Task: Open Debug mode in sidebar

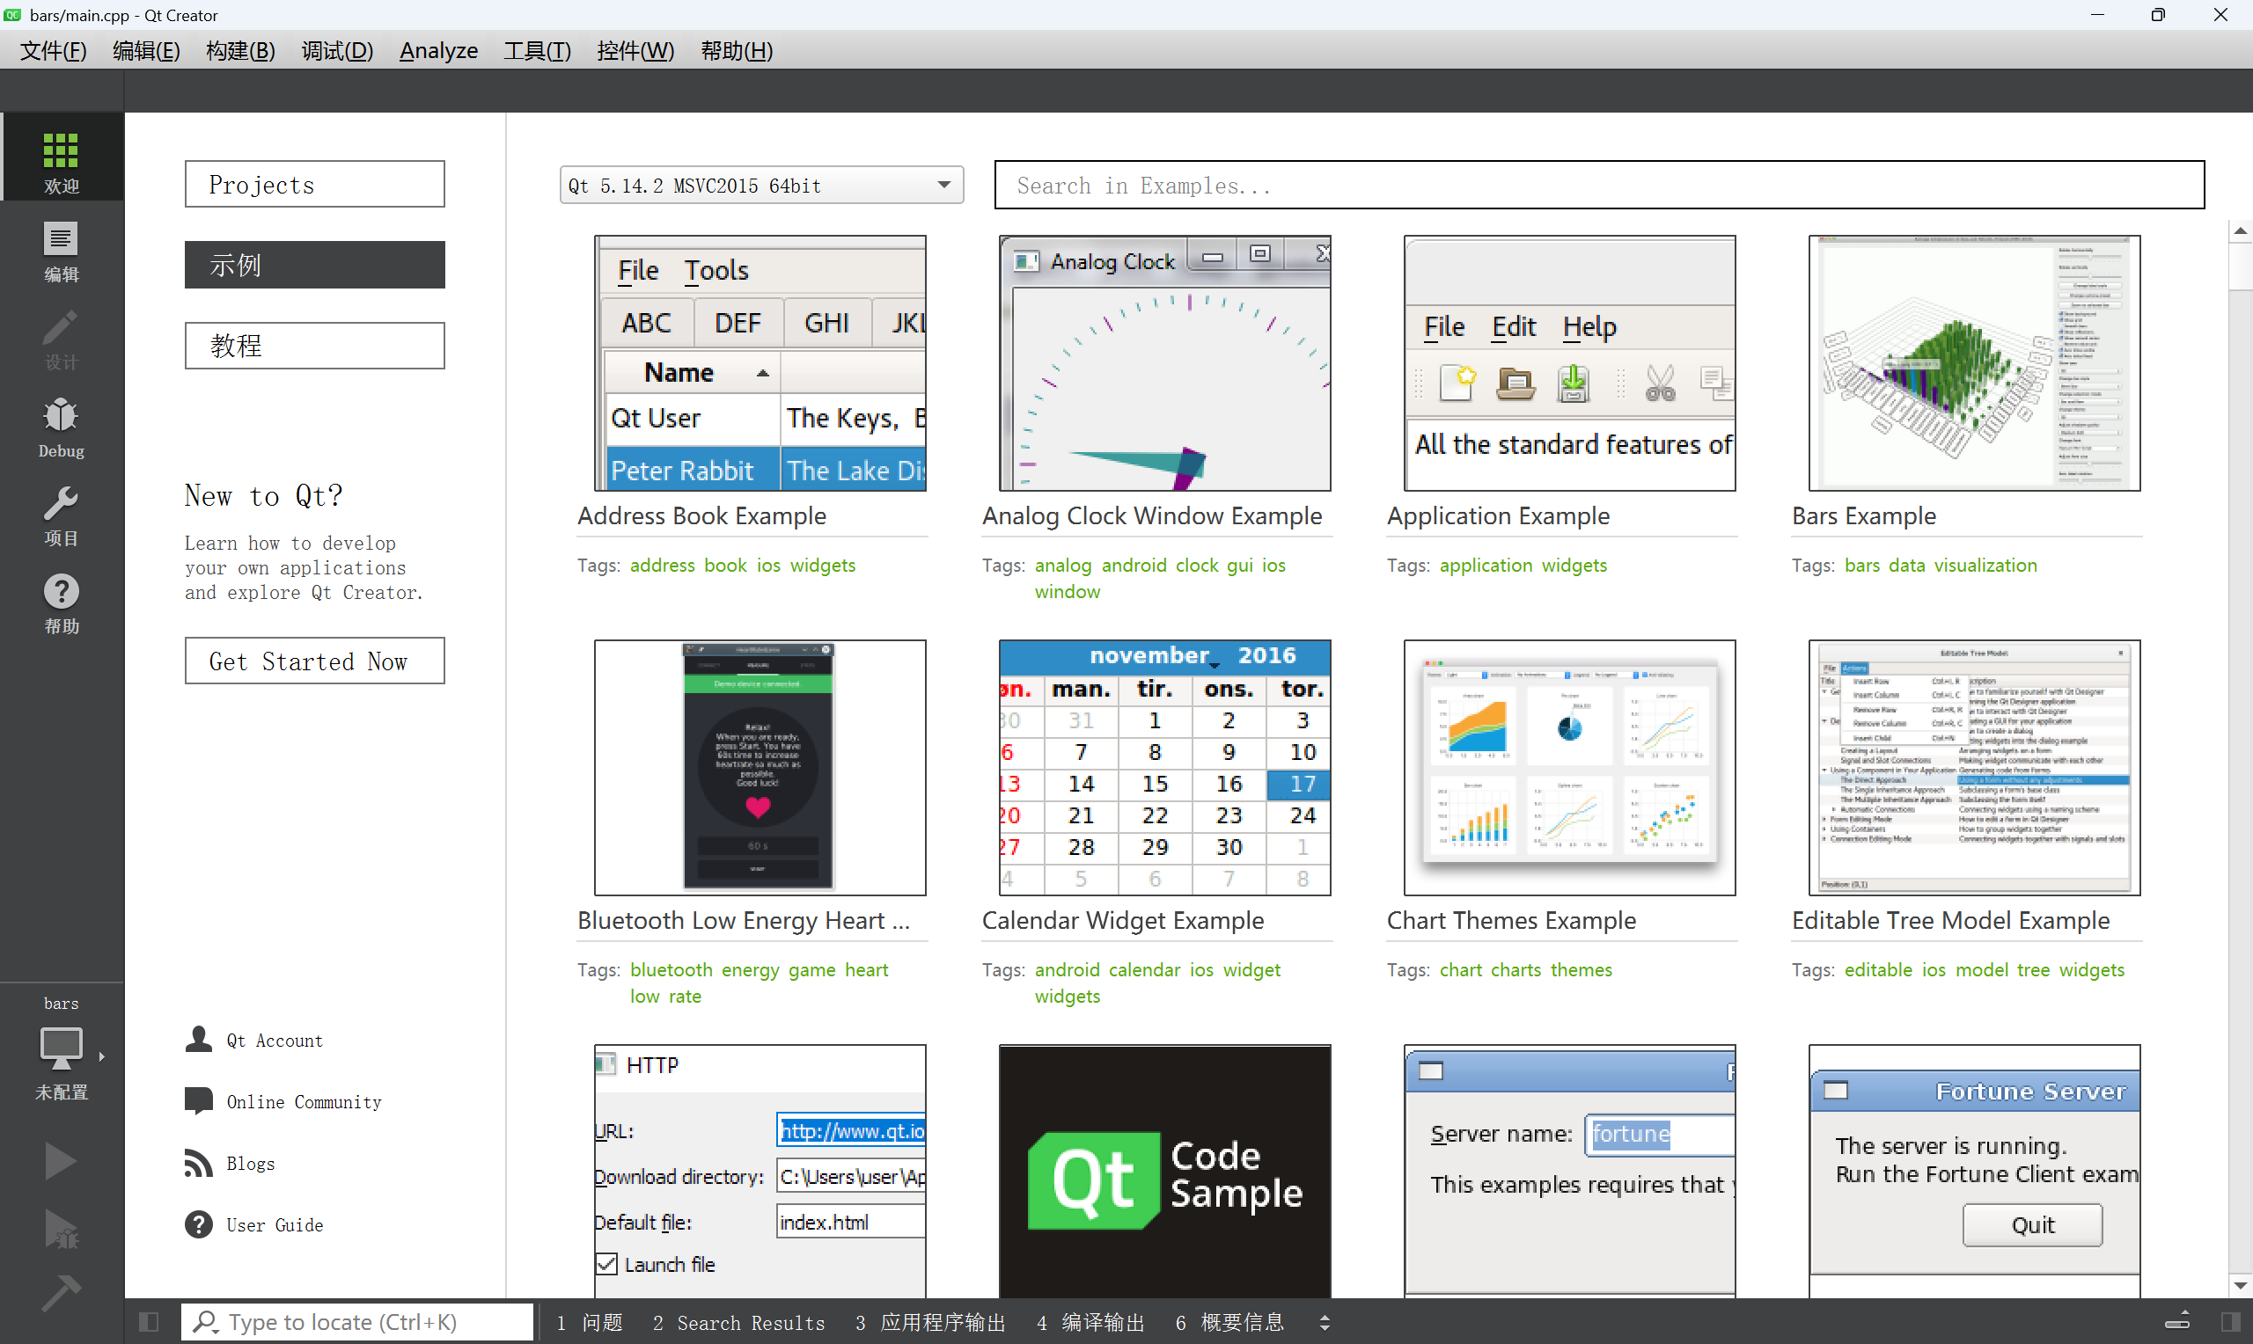Action: click(61, 427)
